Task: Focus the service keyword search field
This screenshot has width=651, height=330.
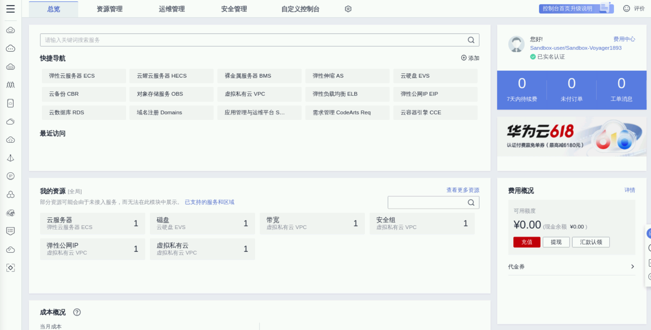Action: tap(259, 40)
